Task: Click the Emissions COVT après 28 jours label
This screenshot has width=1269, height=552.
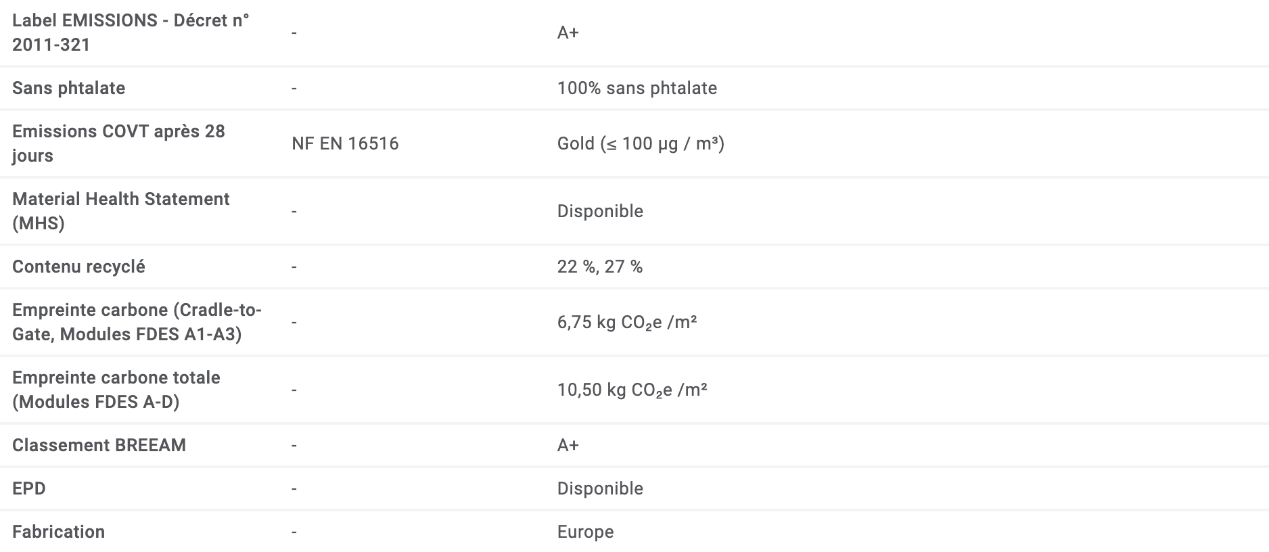Action: [118, 143]
